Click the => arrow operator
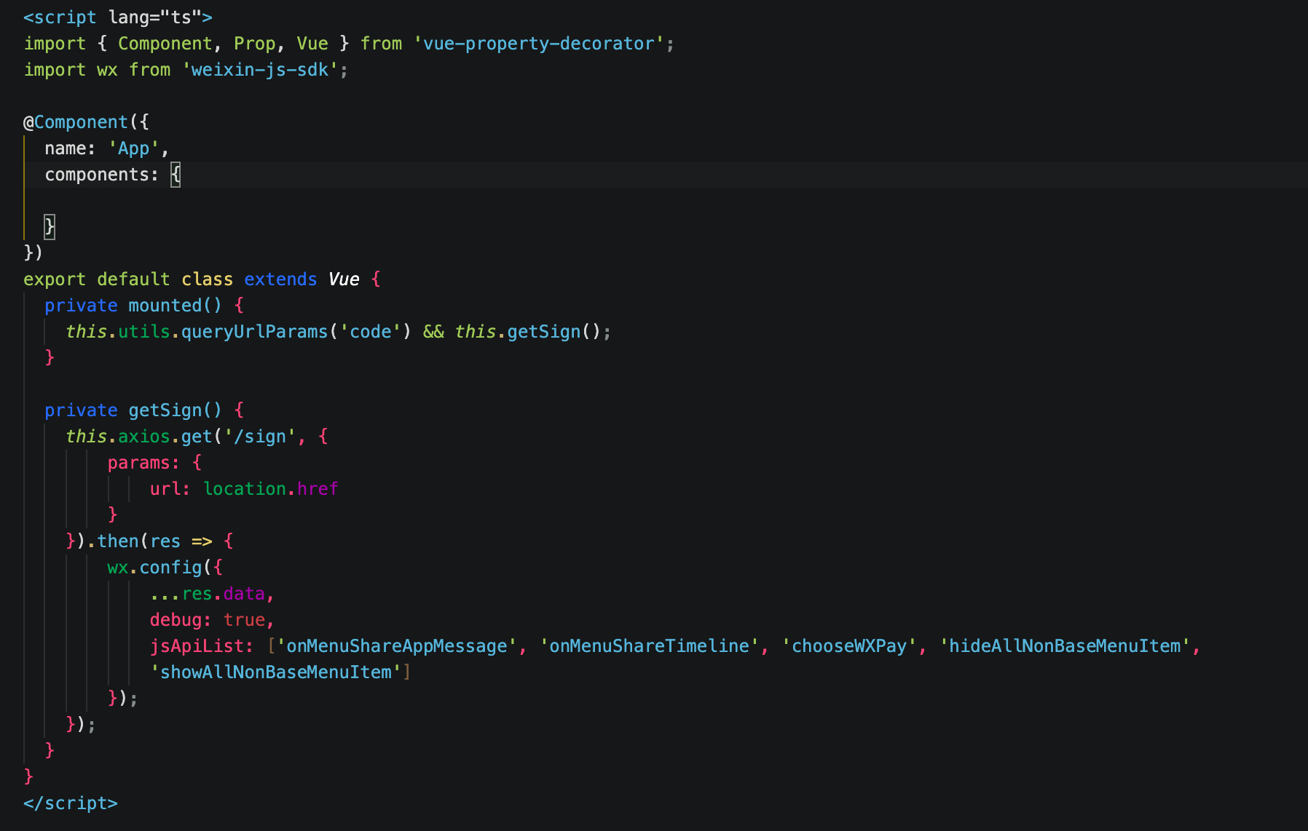 [202, 541]
